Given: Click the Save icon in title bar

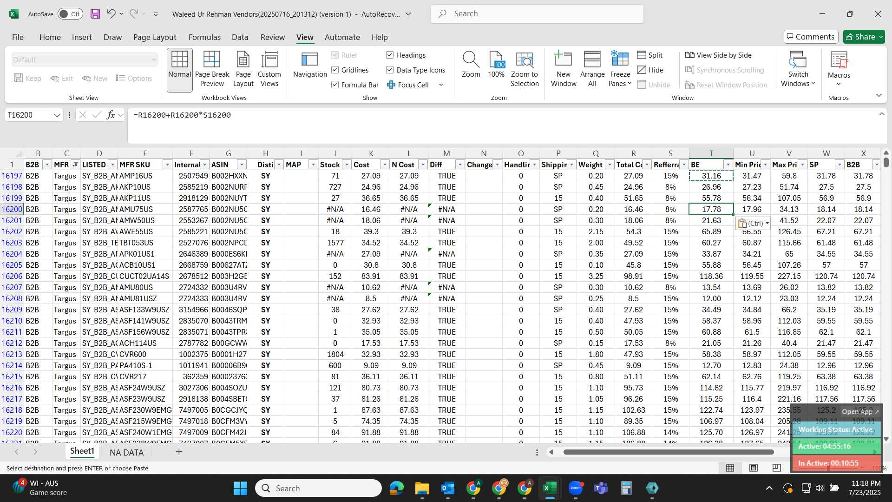Looking at the screenshot, I should point(95,14).
